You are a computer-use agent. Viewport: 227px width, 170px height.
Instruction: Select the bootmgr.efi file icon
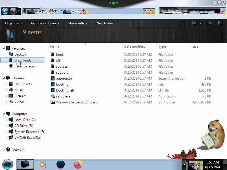(x=53, y=90)
